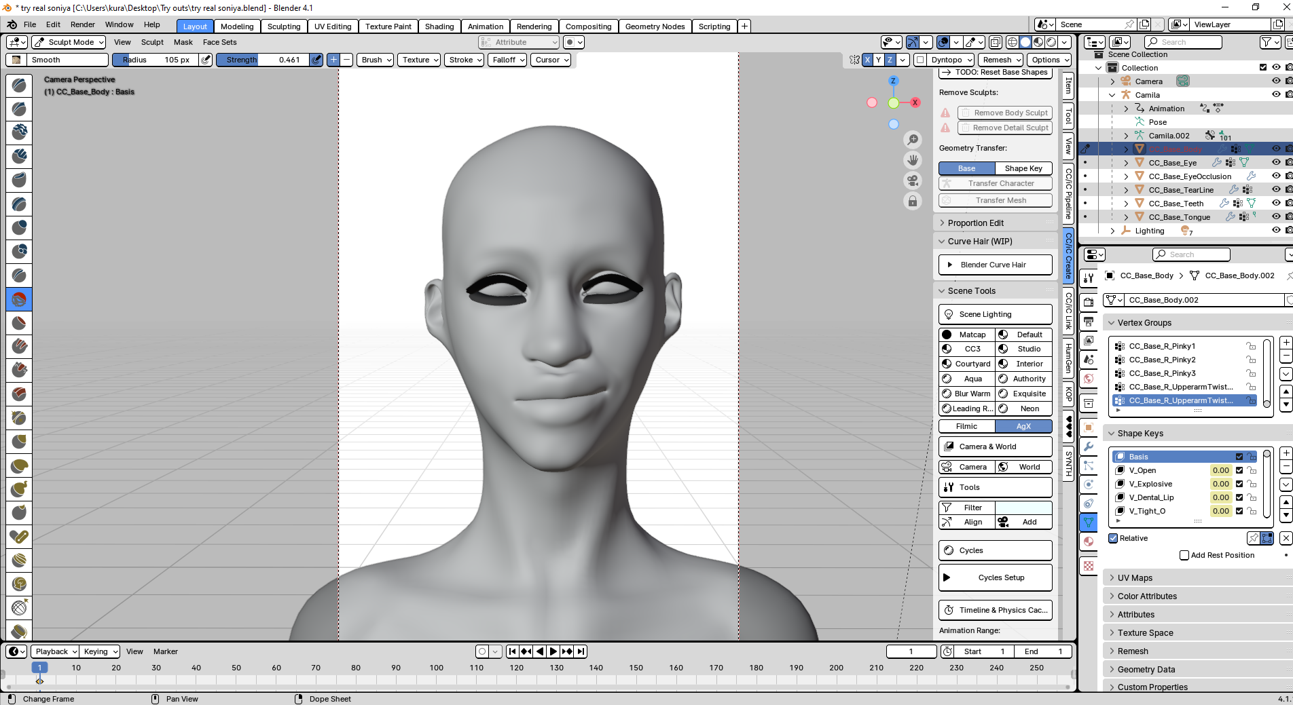This screenshot has width=1293, height=705.
Task: Click the zoom viewport magnifier icon
Action: pyautogui.click(x=913, y=139)
